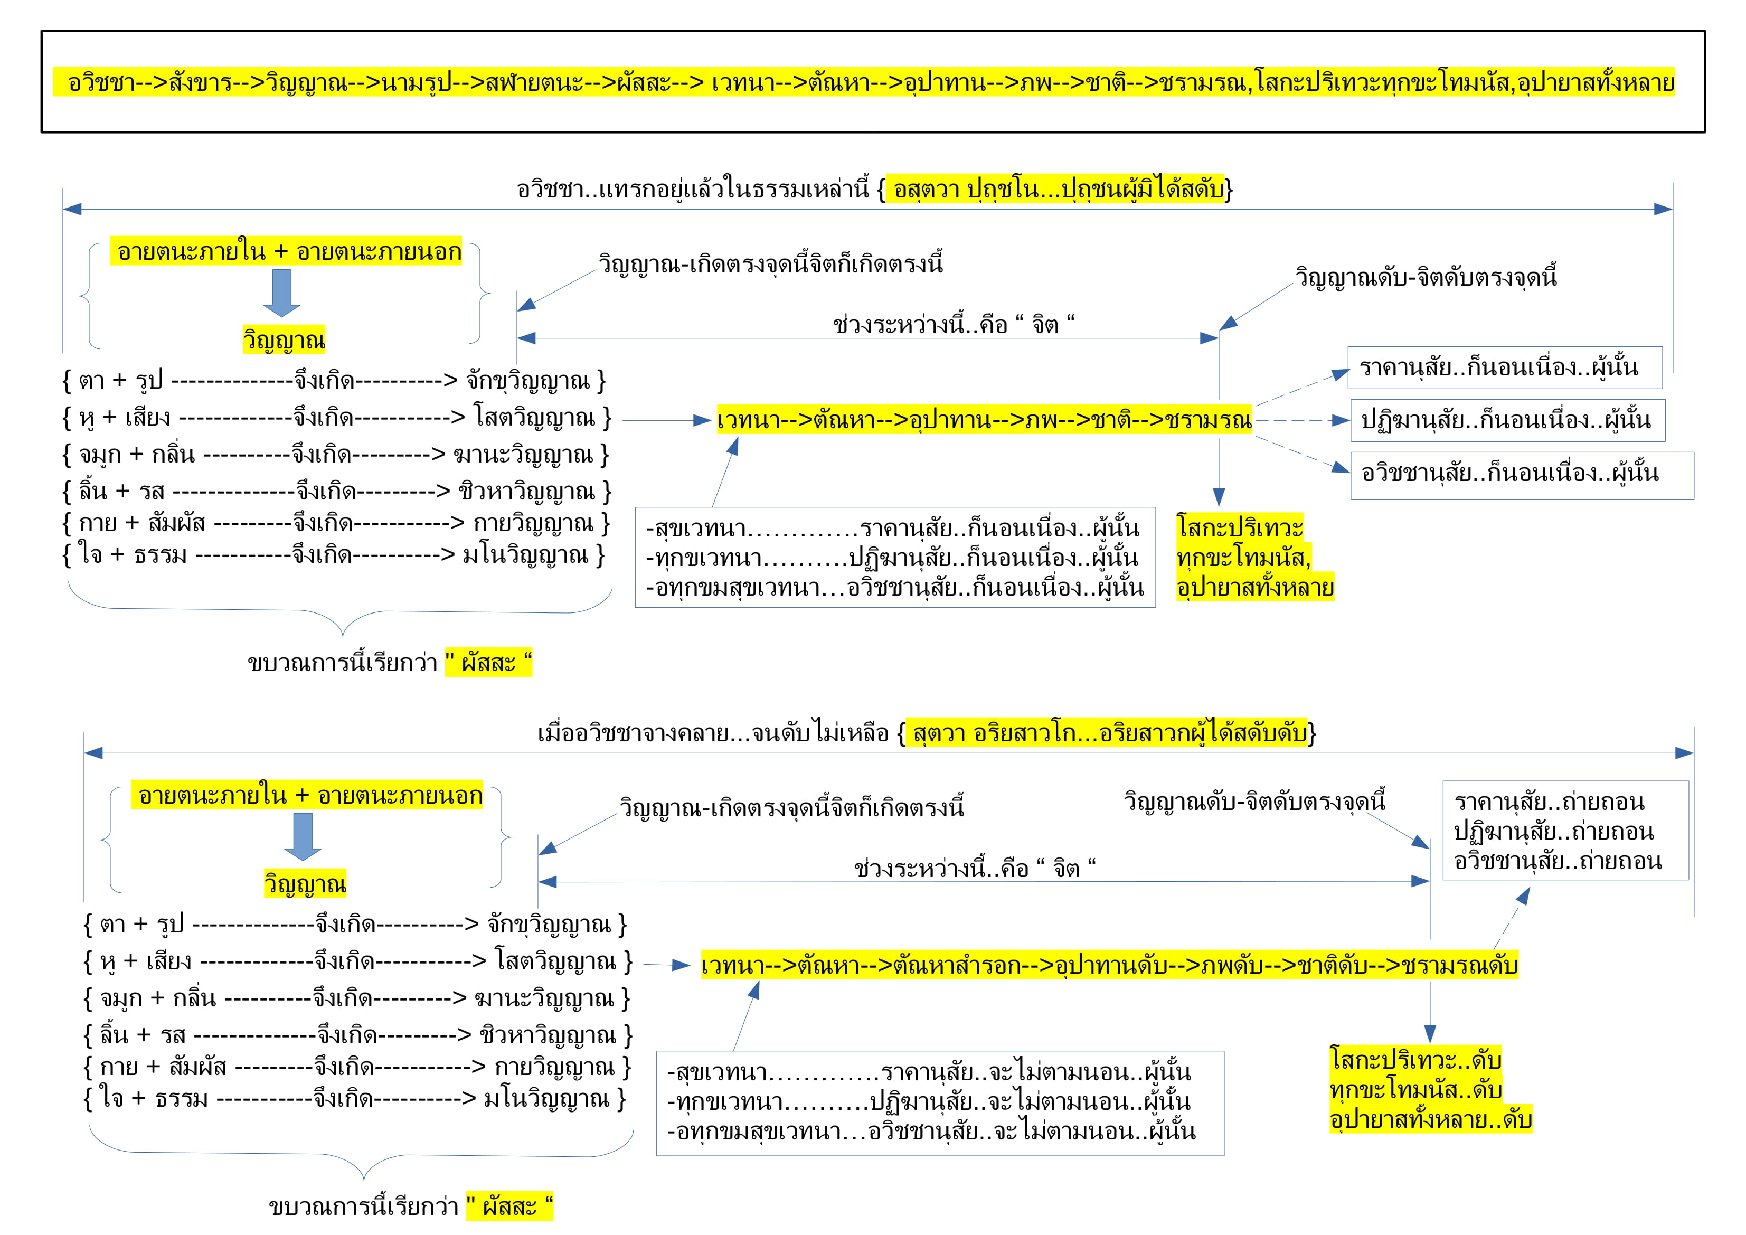Image resolution: width=1746 pixels, height=1235 pixels.
Task: Click the text ราคานุสัย..ถ่ายถอน
Action: pos(1549,802)
